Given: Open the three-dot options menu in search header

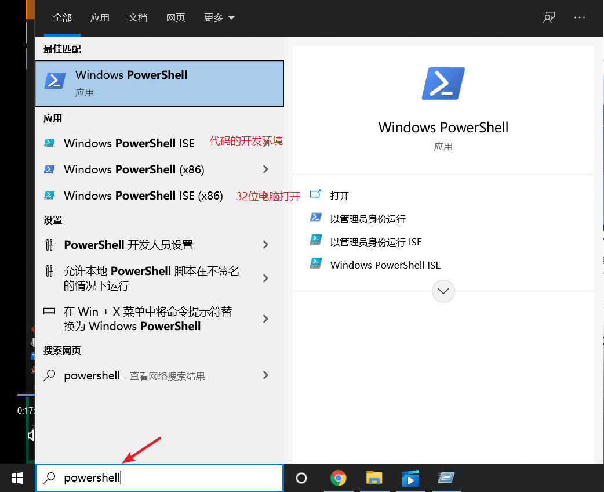Looking at the screenshot, I should pyautogui.click(x=579, y=17).
